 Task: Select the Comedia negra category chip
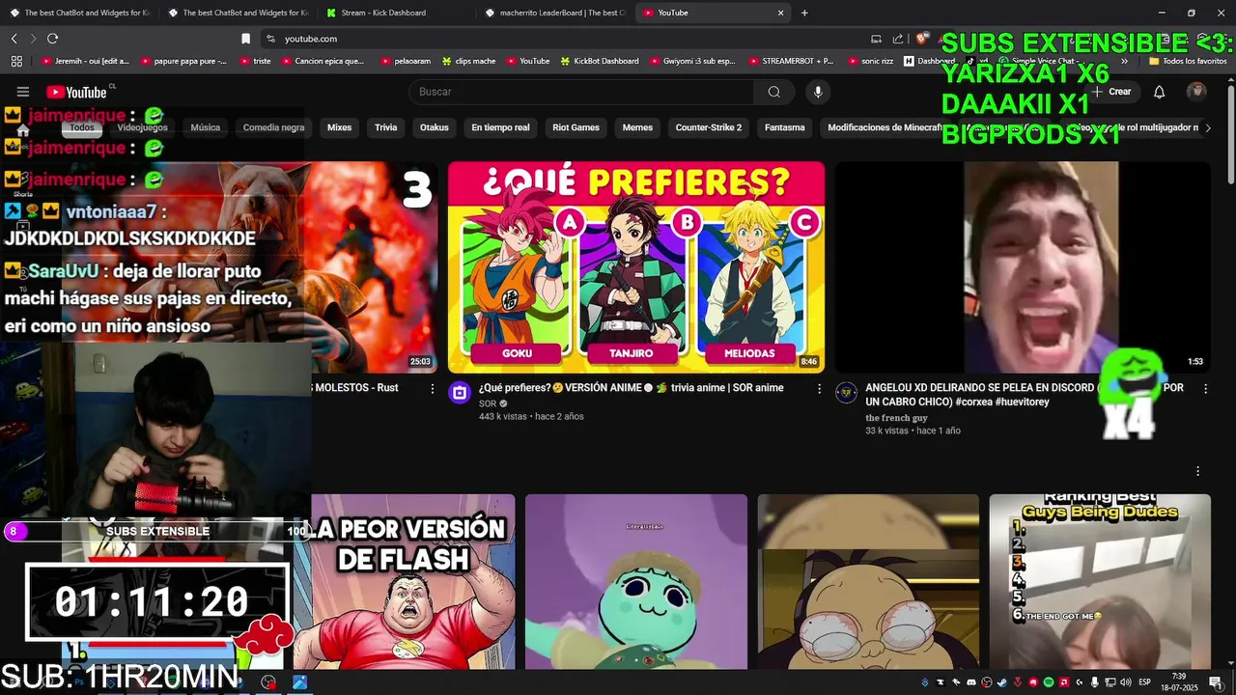(x=273, y=127)
